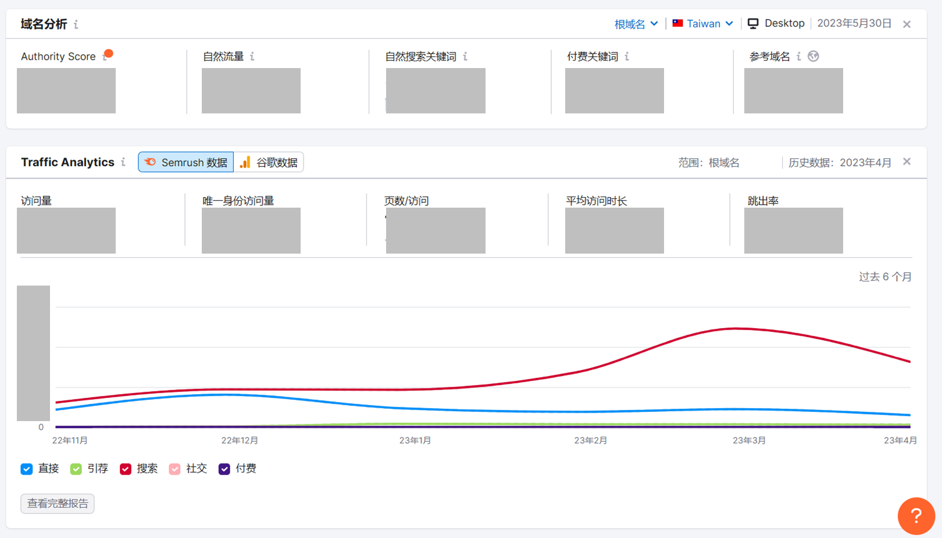Screen dimensions: 942x538
Task: Expand the 根域名 dropdown
Action: click(636, 24)
